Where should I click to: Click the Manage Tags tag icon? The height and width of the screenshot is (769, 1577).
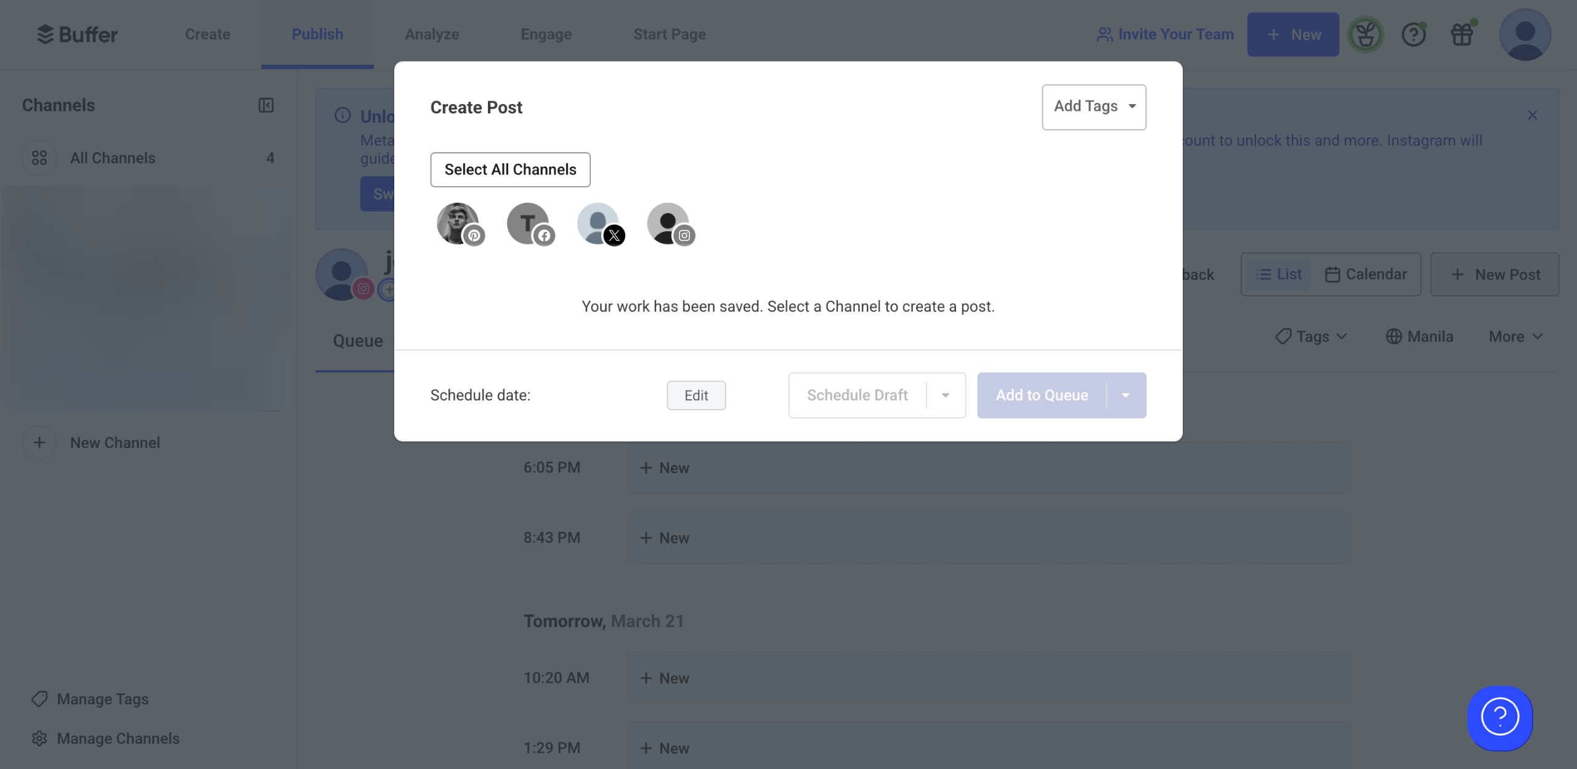[x=39, y=699]
